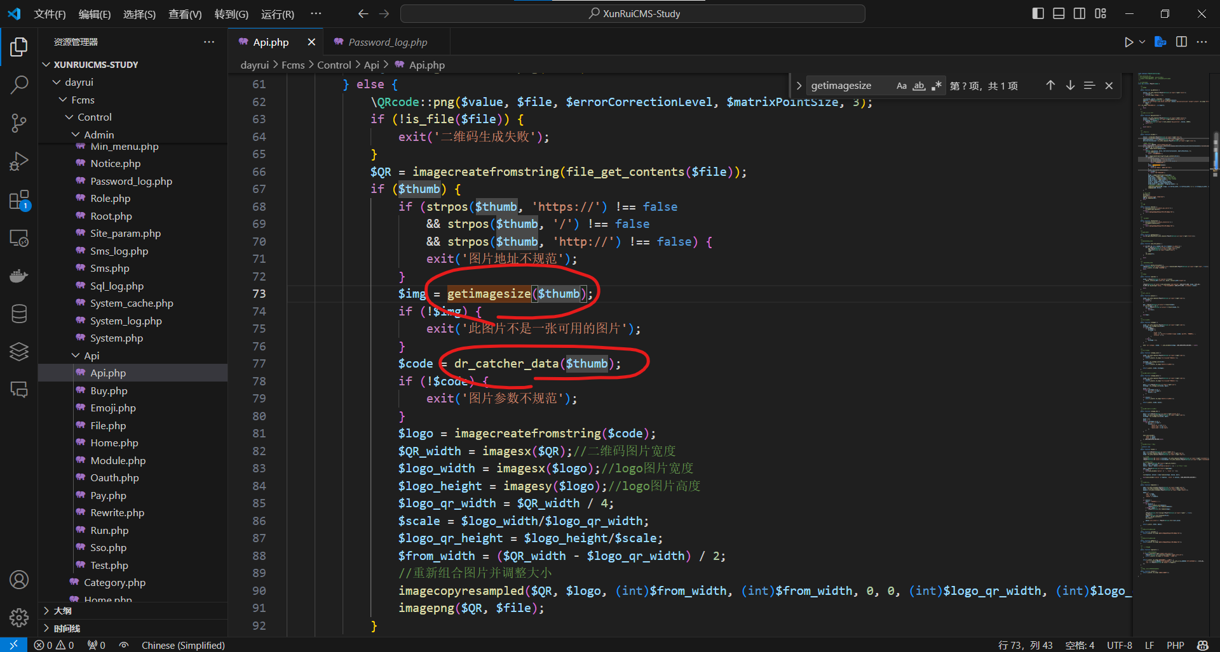Change encoding UTF-8 in status bar

click(1119, 645)
